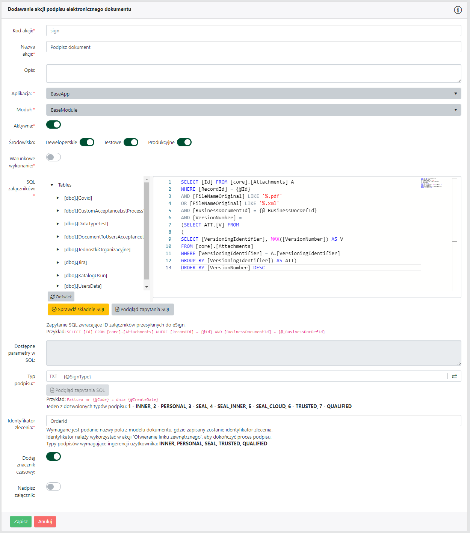The image size is (470, 533).
Task: Click the Sprawdź składnię SQL button
Action: coord(78,310)
